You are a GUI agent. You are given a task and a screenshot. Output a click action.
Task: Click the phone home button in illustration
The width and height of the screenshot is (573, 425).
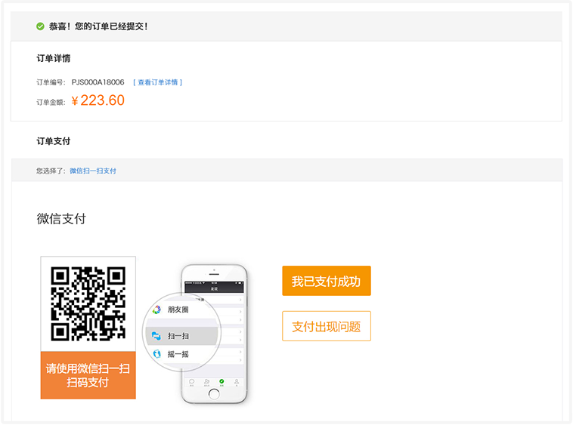(x=214, y=394)
